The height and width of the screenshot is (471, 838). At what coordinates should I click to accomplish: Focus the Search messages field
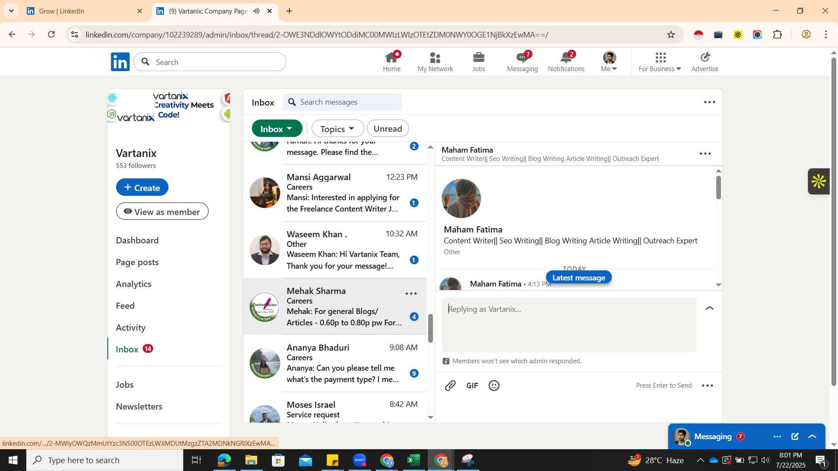342,102
